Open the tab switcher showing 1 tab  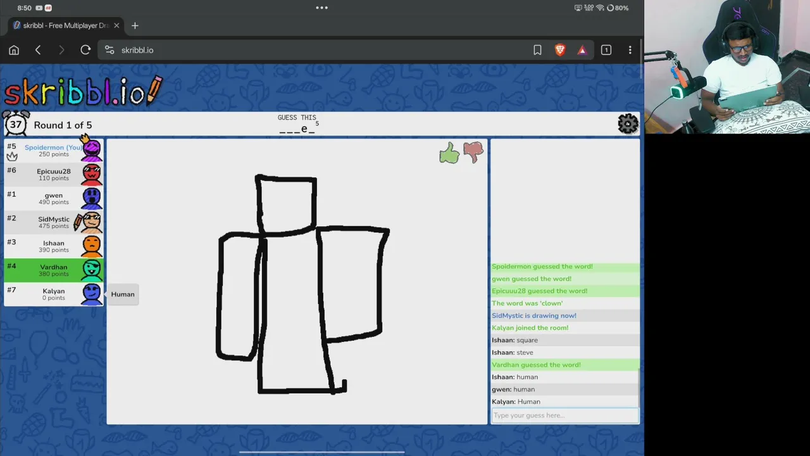pos(606,50)
